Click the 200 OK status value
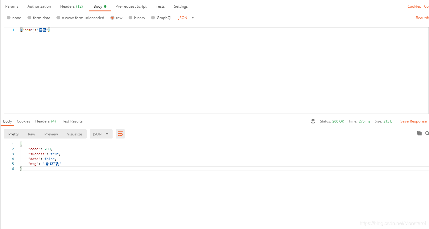This screenshot has height=229, width=429. [x=338, y=121]
